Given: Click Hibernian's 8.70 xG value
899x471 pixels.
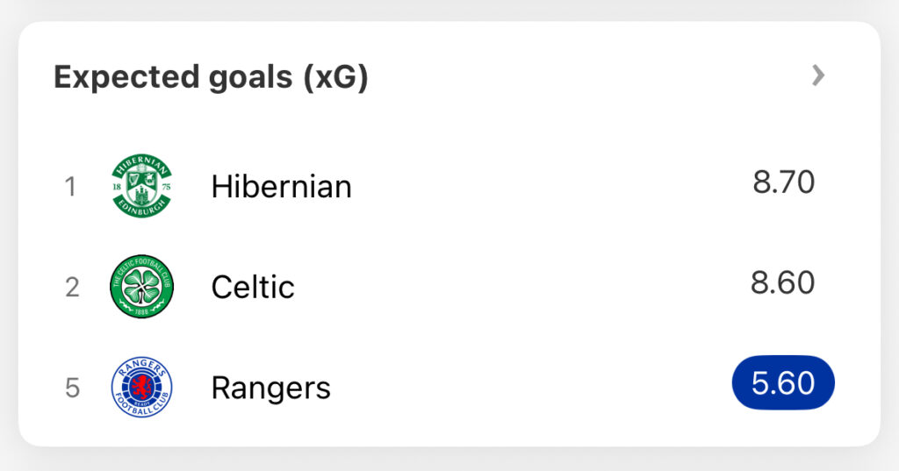Looking at the screenshot, I should 783,182.
